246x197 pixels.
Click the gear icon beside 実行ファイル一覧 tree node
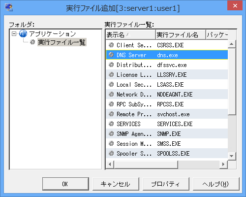point(32,42)
